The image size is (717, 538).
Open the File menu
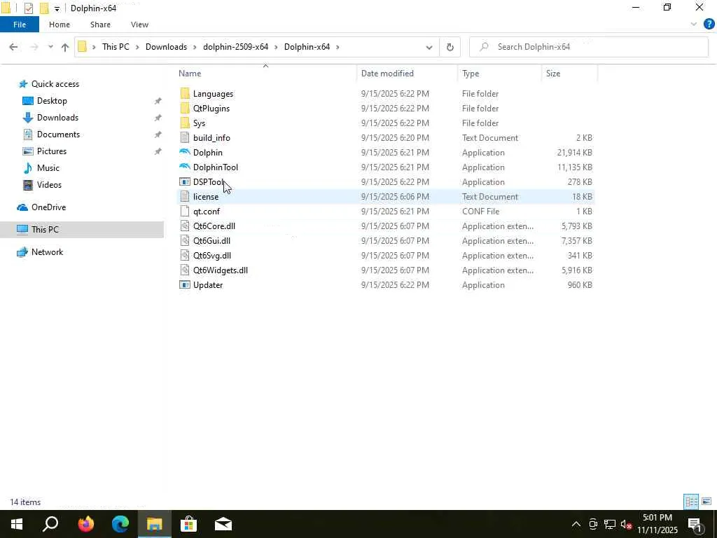[x=20, y=25]
